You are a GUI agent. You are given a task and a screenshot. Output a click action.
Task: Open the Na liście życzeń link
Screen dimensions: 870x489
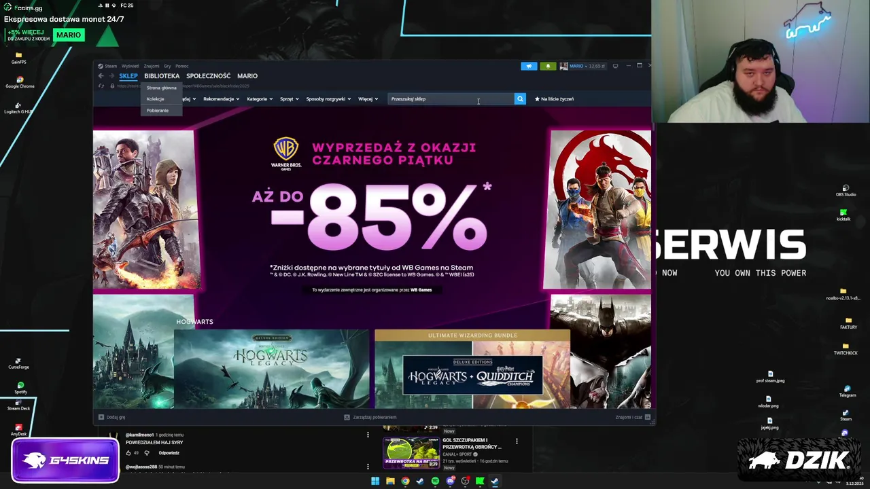coord(554,99)
